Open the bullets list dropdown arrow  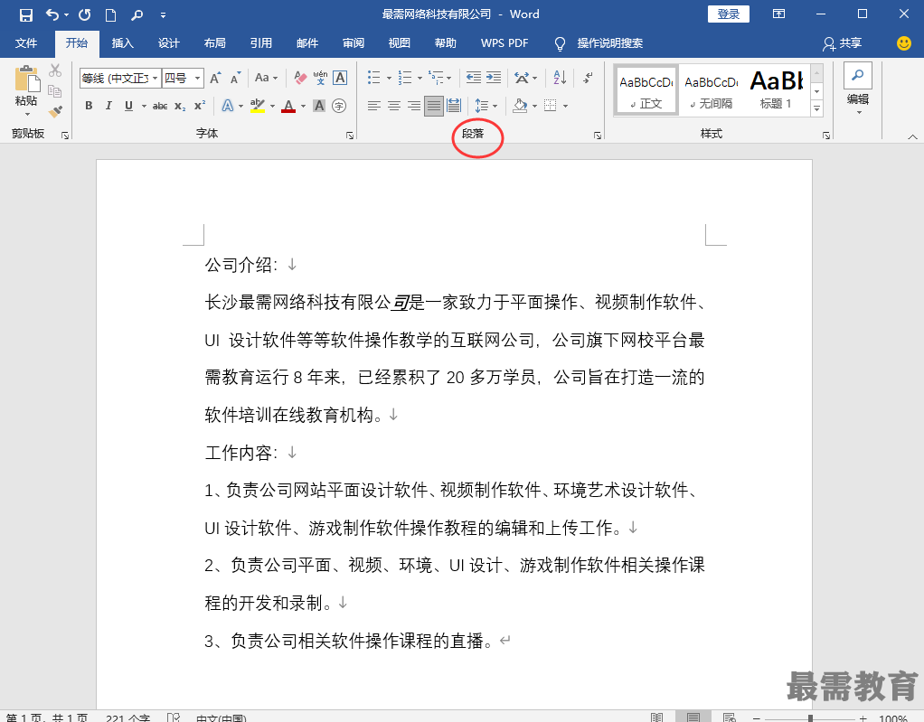click(389, 78)
